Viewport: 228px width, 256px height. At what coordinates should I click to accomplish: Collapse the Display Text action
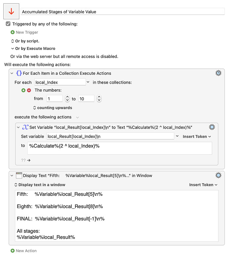pyautogui.click(x=12, y=176)
